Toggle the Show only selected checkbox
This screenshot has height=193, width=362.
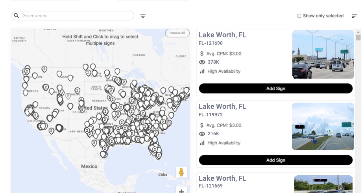coord(299,16)
